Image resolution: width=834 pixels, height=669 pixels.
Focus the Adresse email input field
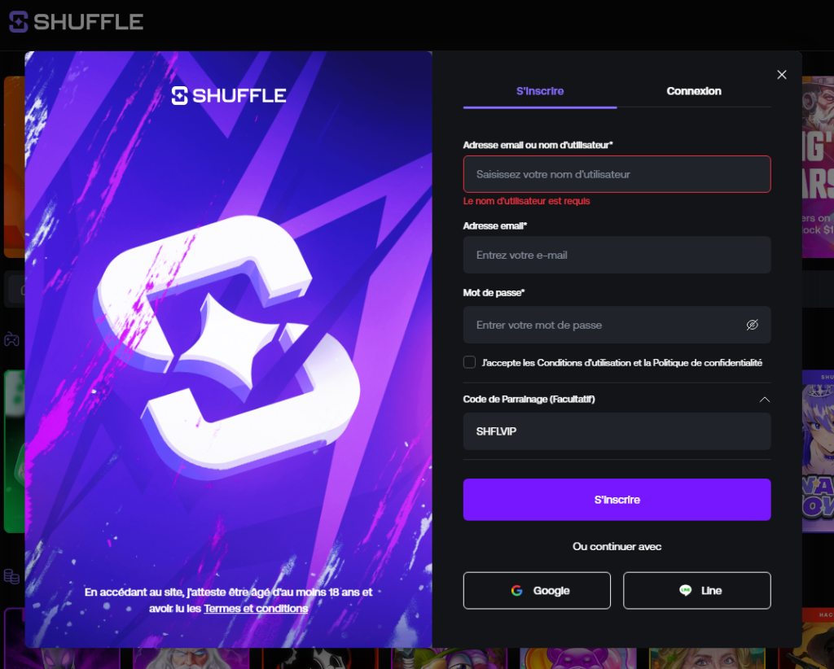click(x=617, y=255)
